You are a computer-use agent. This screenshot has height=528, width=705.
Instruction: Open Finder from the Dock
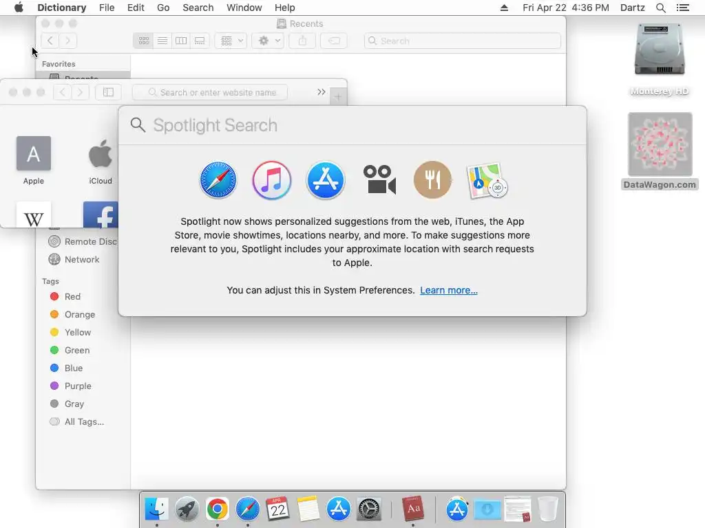[x=157, y=509]
